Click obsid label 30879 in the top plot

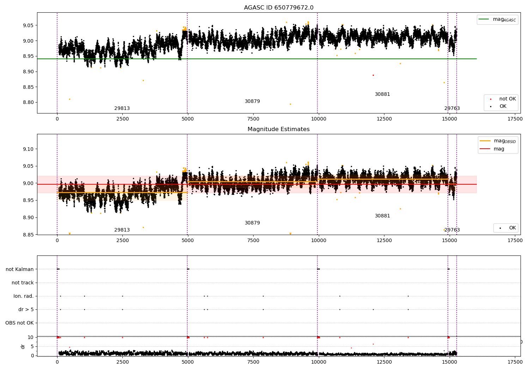pos(253,101)
